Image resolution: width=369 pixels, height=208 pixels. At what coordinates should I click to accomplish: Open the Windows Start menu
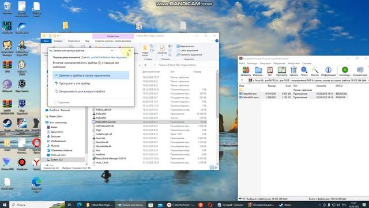5,205
